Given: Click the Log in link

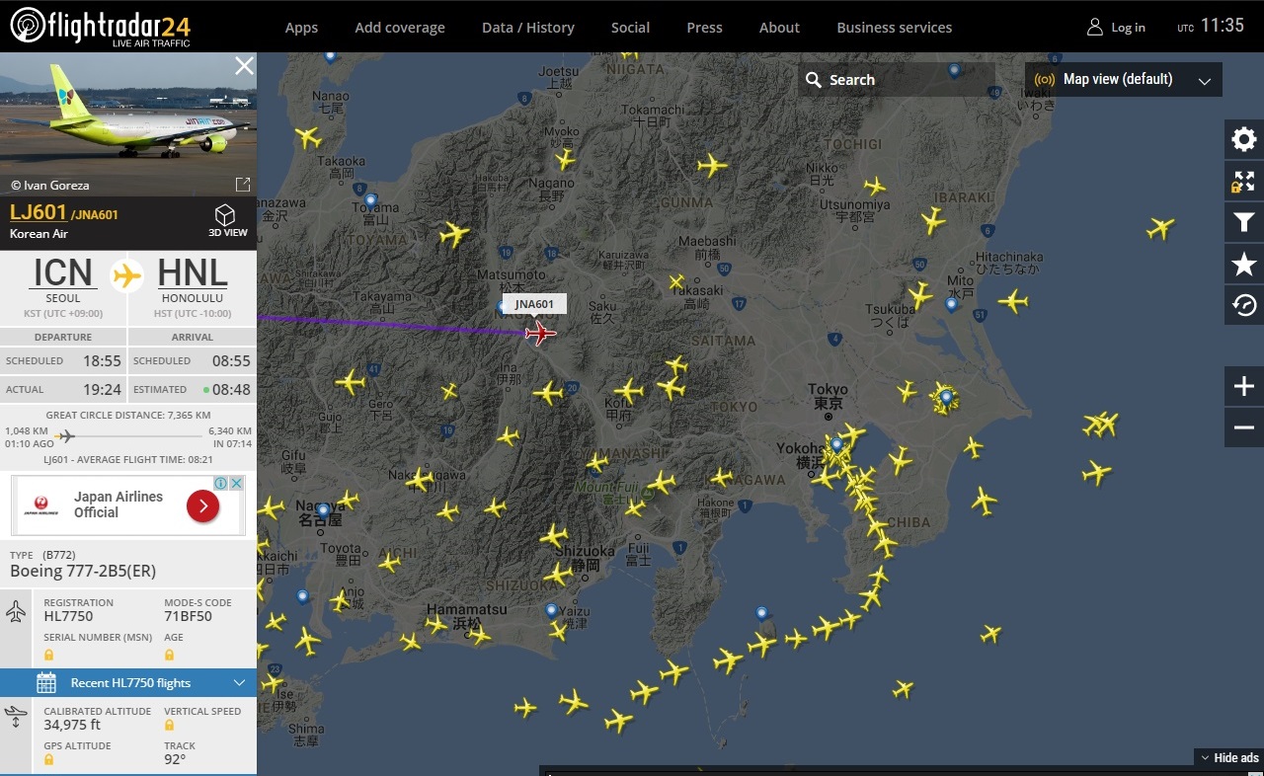Looking at the screenshot, I should [1128, 28].
